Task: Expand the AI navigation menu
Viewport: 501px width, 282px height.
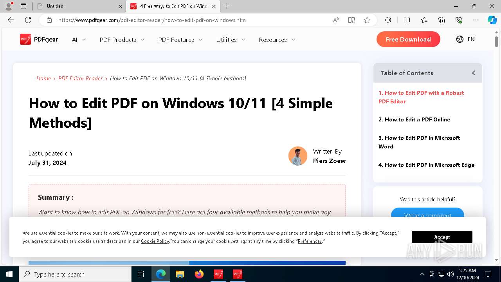Action: click(79, 40)
